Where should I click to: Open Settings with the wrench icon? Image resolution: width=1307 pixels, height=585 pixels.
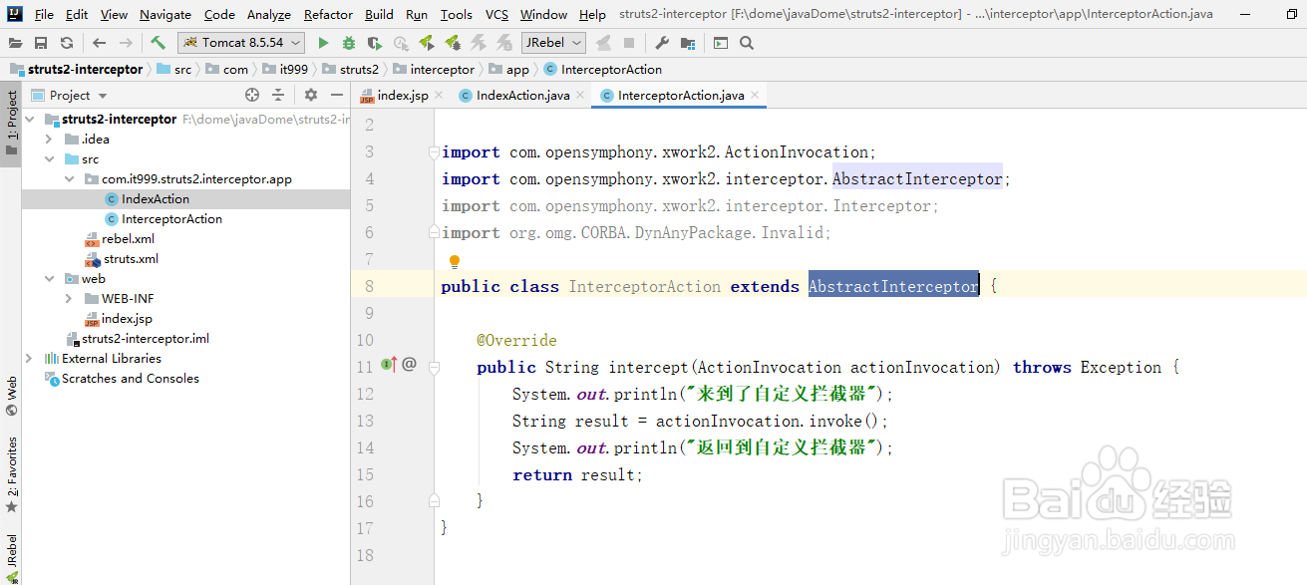pos(662,43)
